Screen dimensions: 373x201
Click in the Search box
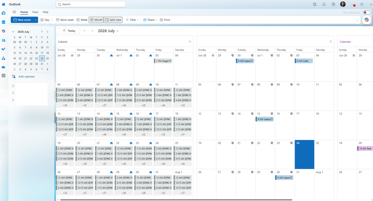(x=91, y=4)
